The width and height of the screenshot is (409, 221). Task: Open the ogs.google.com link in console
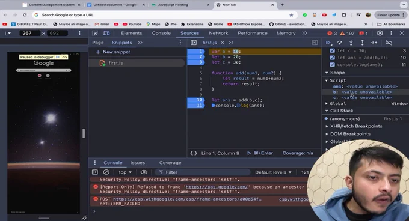[217, 187]
